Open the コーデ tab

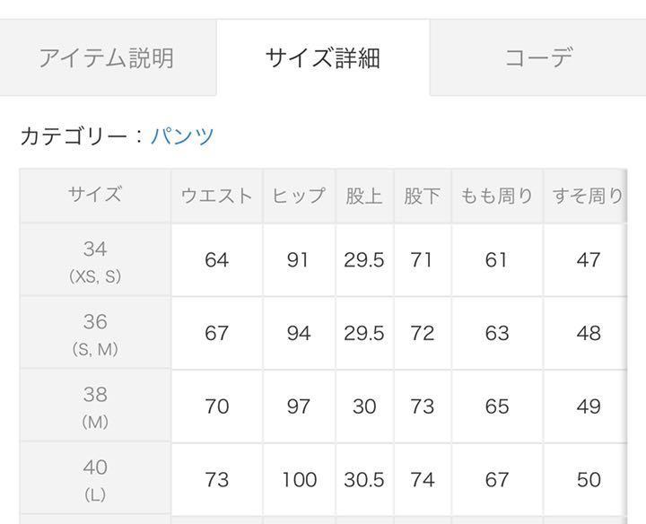538,57
